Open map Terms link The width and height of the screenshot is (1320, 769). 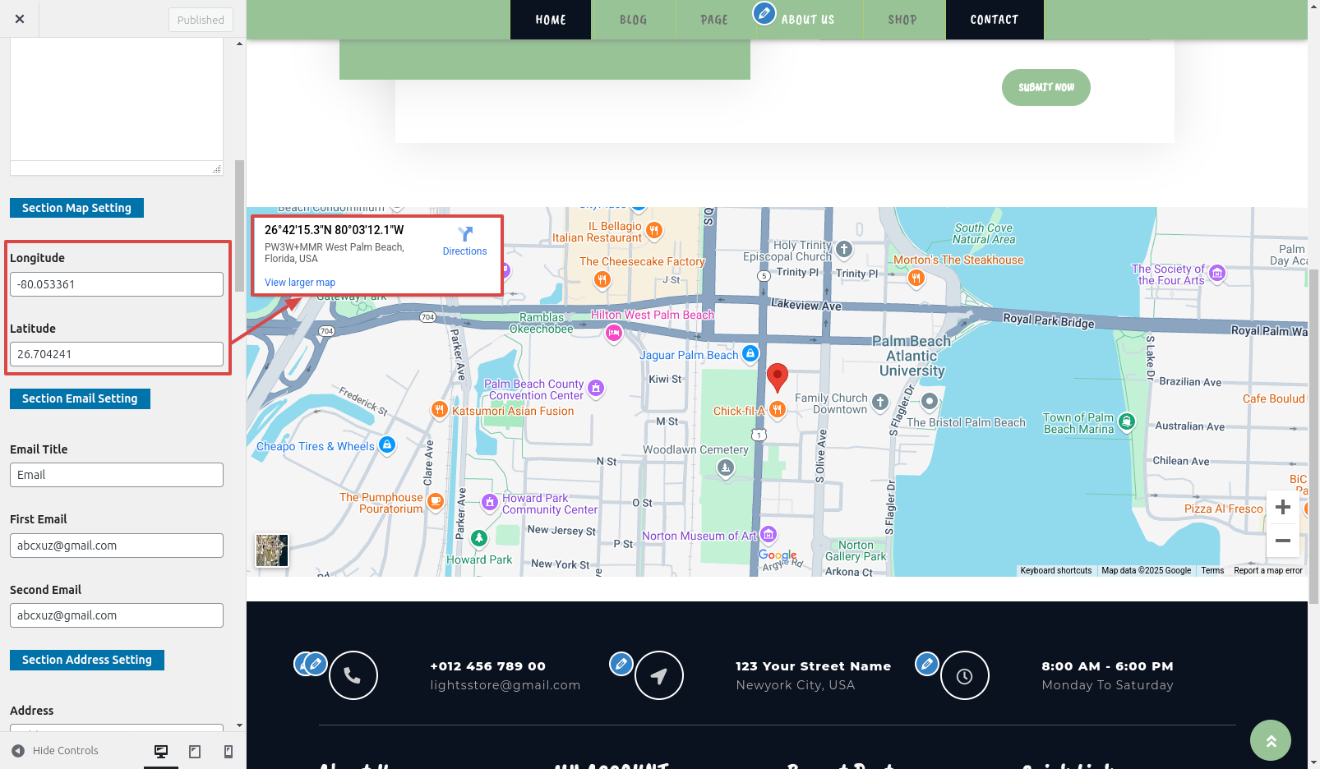[1212, 570]
